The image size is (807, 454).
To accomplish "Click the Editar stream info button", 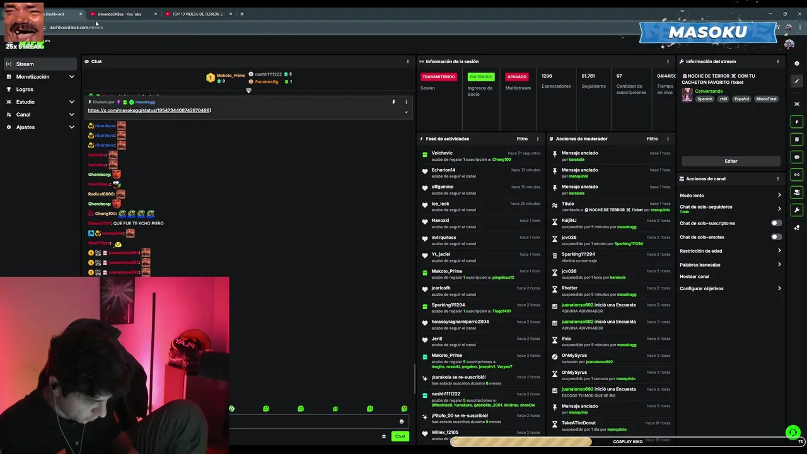I will click(731, 161).
